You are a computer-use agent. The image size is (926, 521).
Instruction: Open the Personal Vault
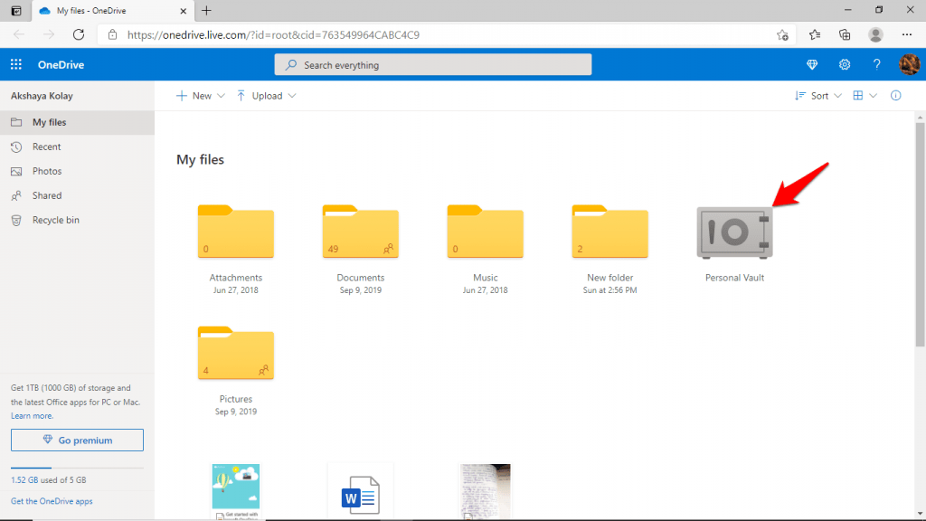tap(734, 232)
